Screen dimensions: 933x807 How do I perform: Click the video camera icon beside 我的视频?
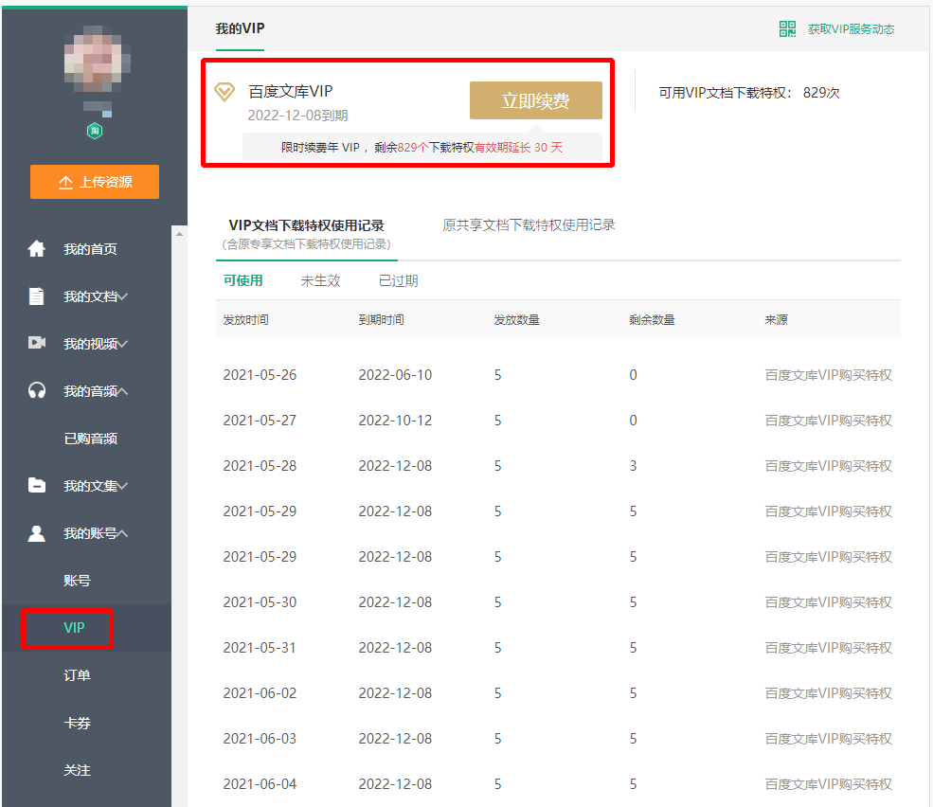37,343
